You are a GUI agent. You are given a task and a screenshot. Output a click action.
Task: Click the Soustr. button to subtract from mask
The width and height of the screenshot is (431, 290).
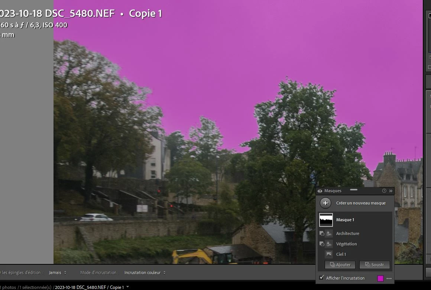(375, 265)
